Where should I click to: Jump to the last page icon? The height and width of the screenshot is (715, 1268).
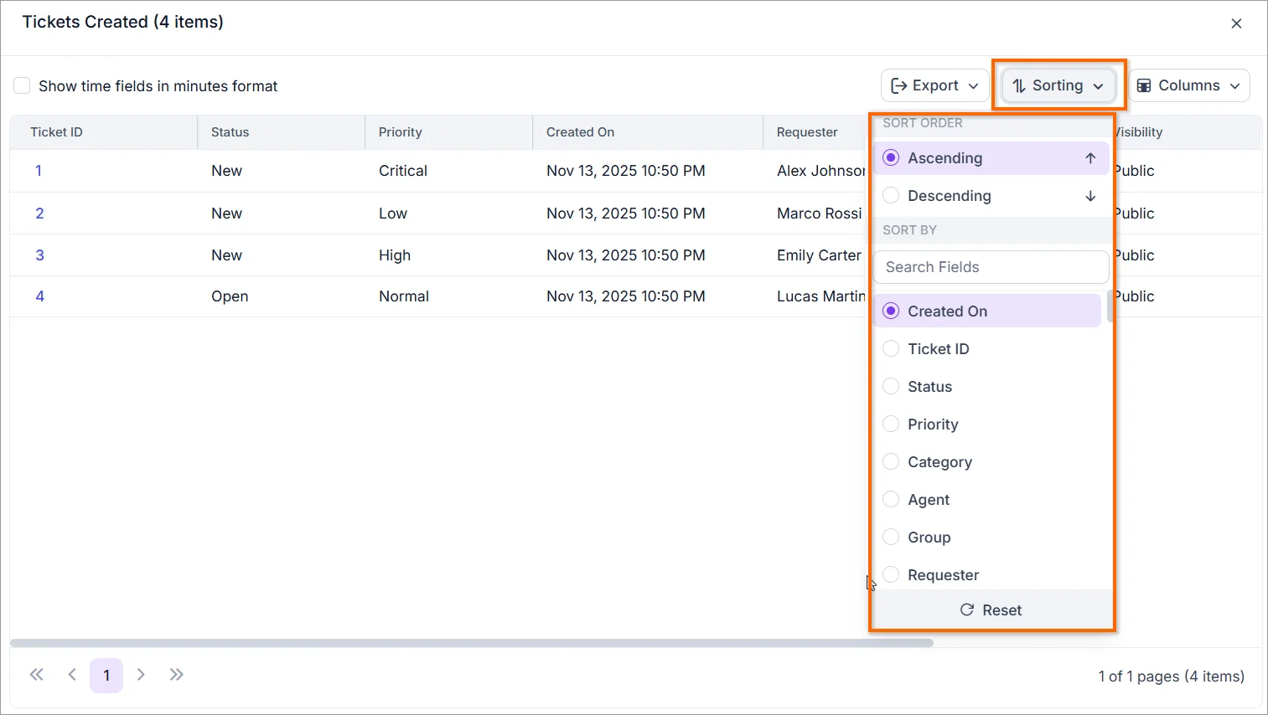[176, 675]
